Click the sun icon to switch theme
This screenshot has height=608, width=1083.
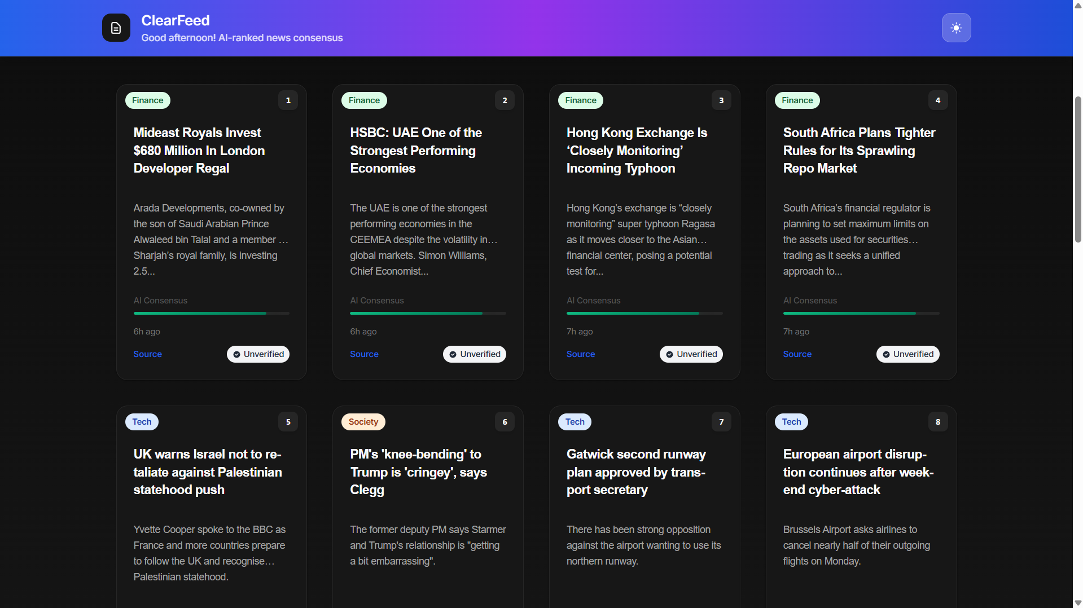(956, 27)
